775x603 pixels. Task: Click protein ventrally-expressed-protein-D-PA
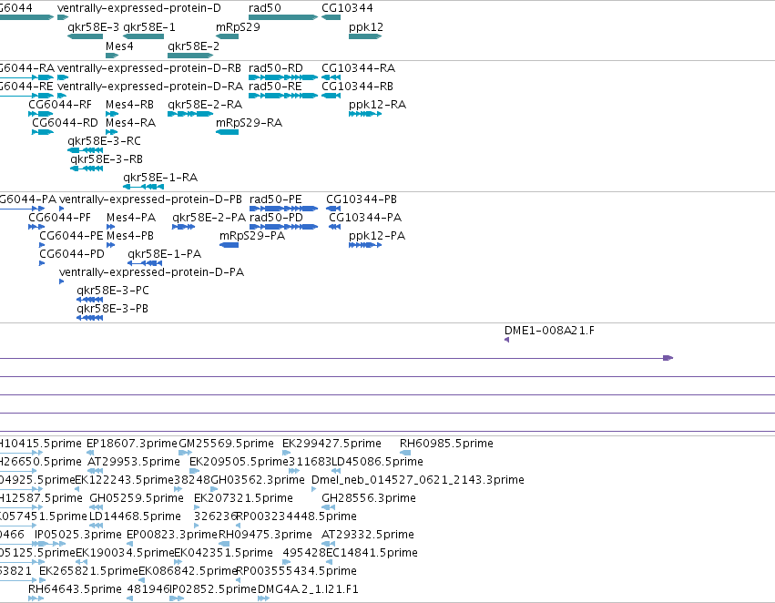point(152,272)
